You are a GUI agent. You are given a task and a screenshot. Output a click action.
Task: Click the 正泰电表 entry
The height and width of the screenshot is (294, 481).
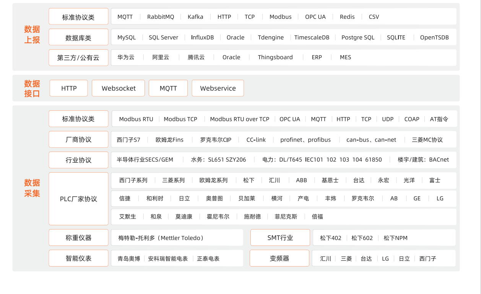pyautogui.click(x=208, y=258)
